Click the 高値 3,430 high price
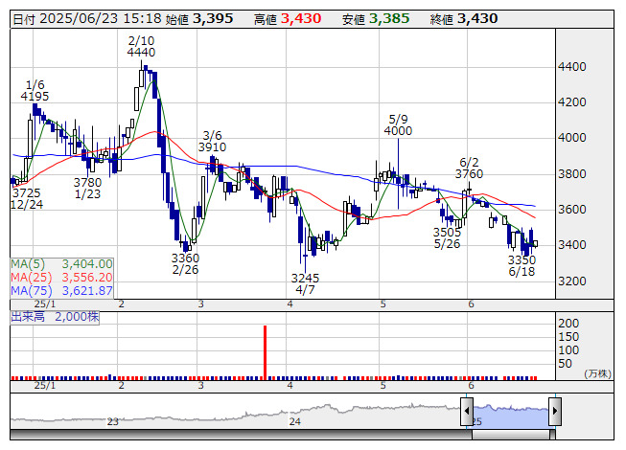Viewport: 626px width, 450px height. click(288, 18)
